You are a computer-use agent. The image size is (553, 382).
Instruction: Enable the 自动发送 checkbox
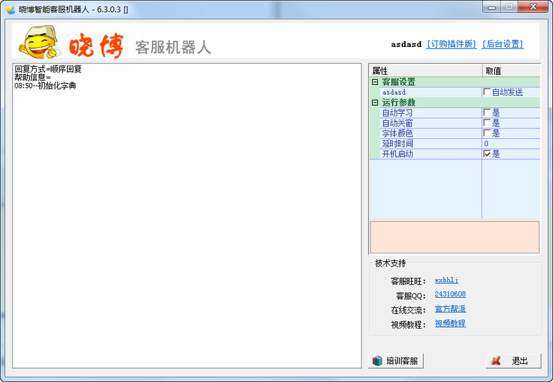(x=487, y=92)
